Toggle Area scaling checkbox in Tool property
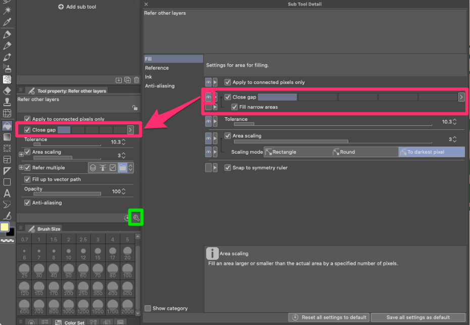The image size is (470, 325). tap(27, 152)
